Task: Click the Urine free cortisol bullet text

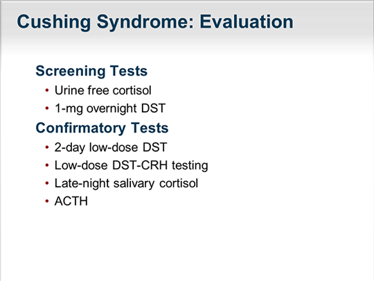Action: click(103, 90)
